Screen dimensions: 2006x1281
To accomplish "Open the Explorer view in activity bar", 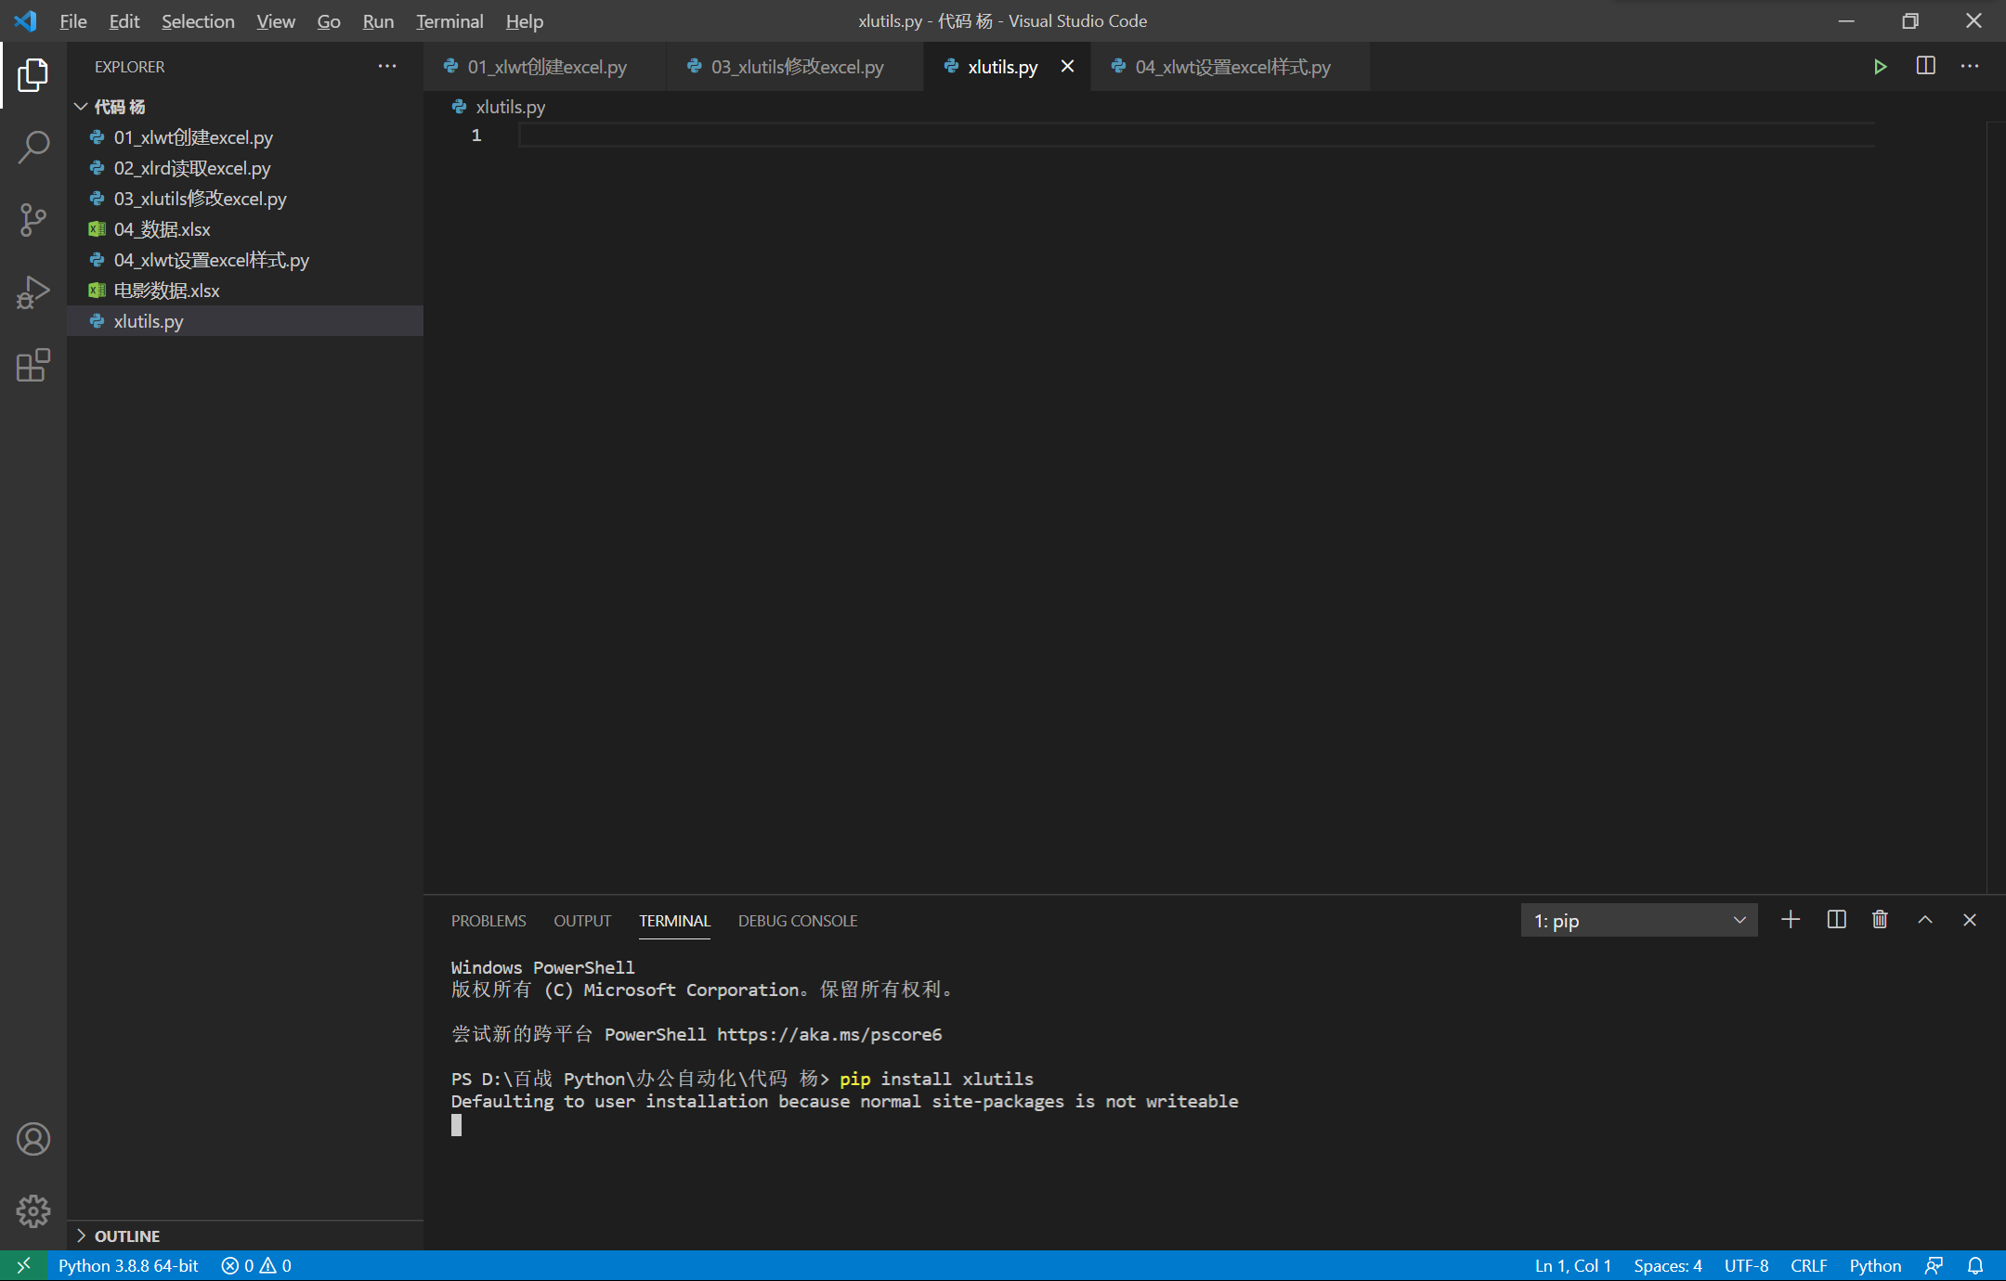I will (x=33, y=75).
